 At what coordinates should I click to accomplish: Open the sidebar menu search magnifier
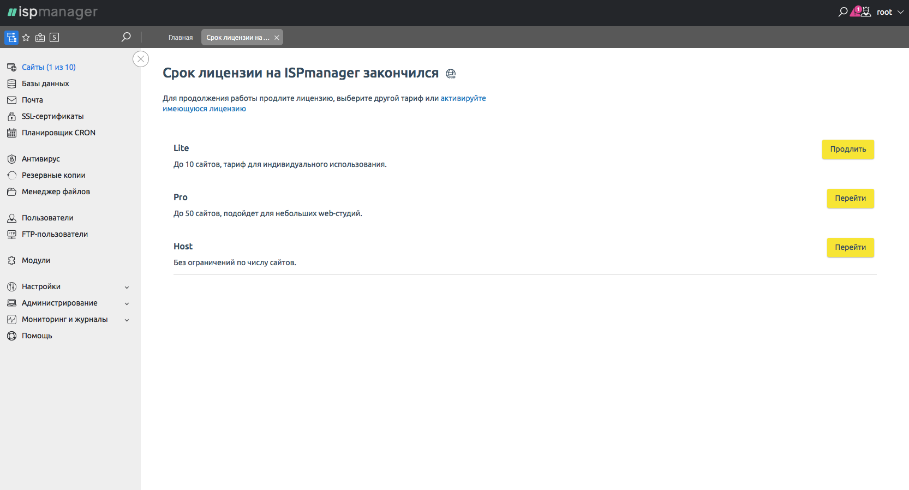tap(126, 37)
